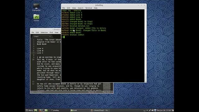Launch the browser icon in taskbar launchers
Image resolution: width=199 pixels, height=112 pixels.
(x=40, y=110)
